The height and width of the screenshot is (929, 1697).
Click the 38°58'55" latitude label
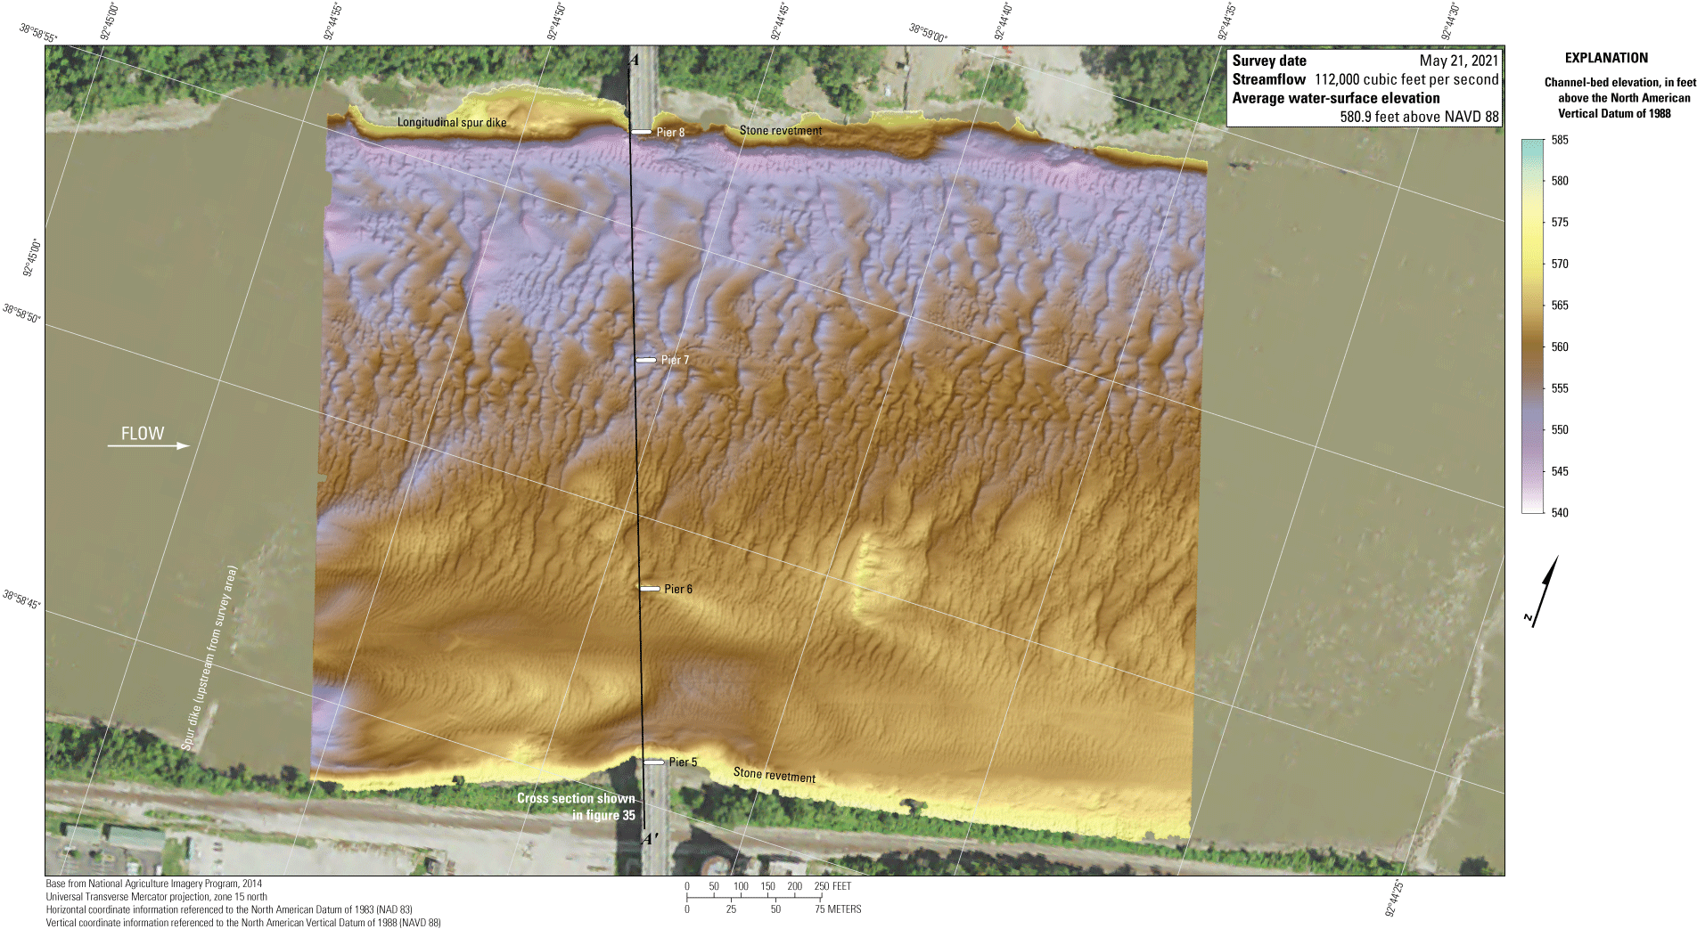click(38, 33)
